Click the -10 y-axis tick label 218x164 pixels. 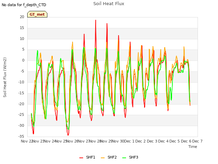click(21, 82)
